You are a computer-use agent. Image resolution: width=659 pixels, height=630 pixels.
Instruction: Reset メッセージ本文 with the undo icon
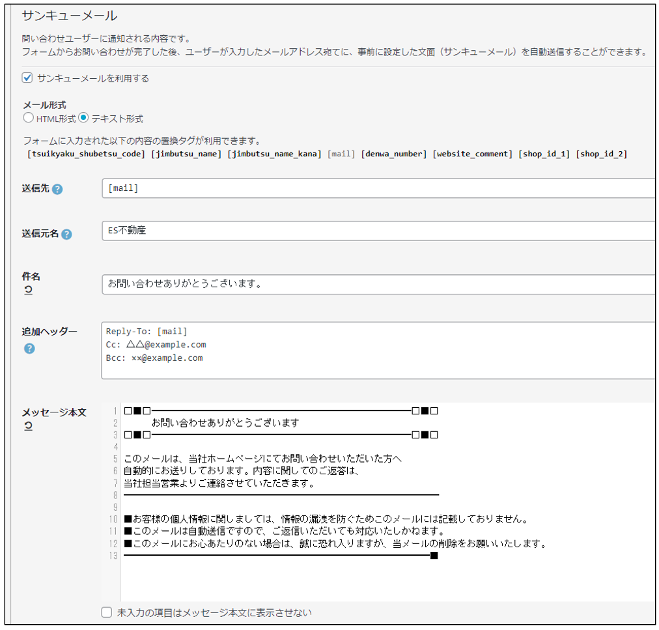tap(28, 427)
